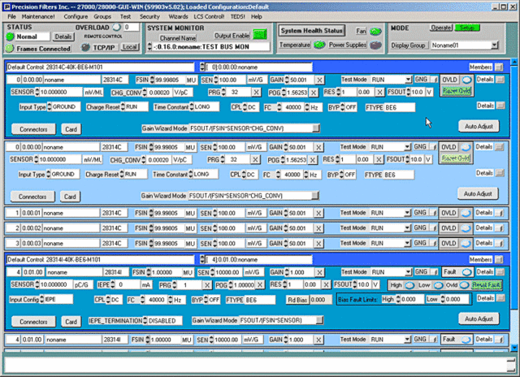Open the Wizards menu

click(178, 16)
